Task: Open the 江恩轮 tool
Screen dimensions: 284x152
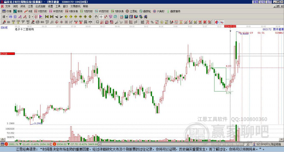Action: click(132, 11)
